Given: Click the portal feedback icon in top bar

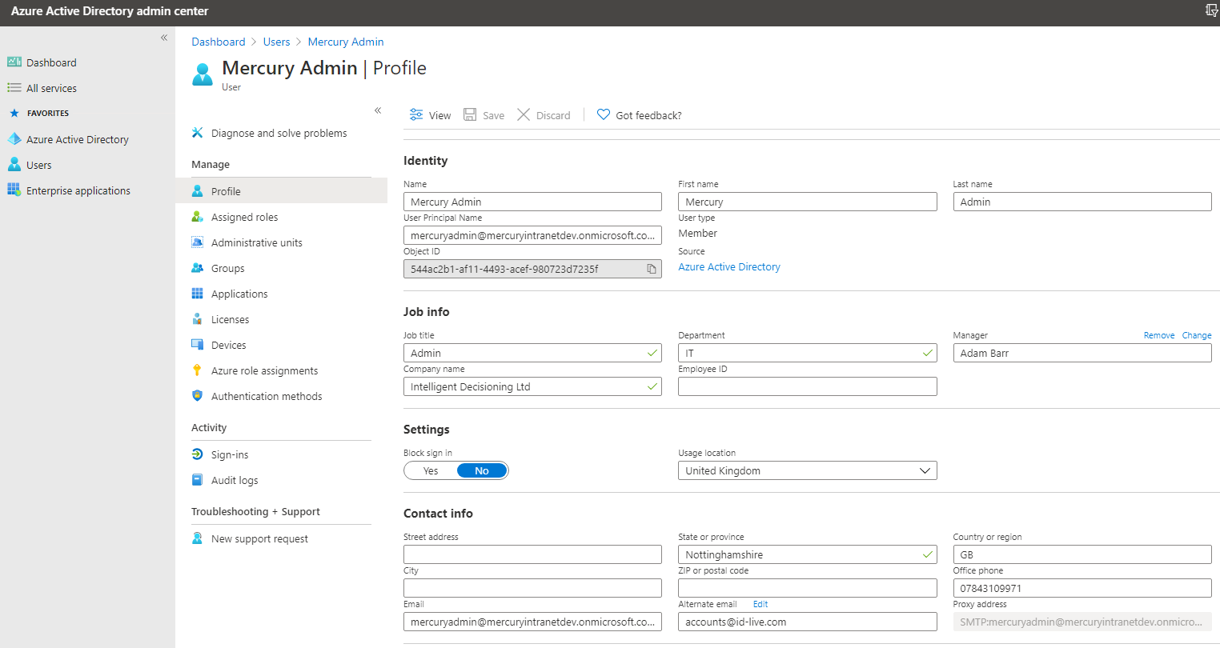Looking at the screenshot, I should 1212,10.
